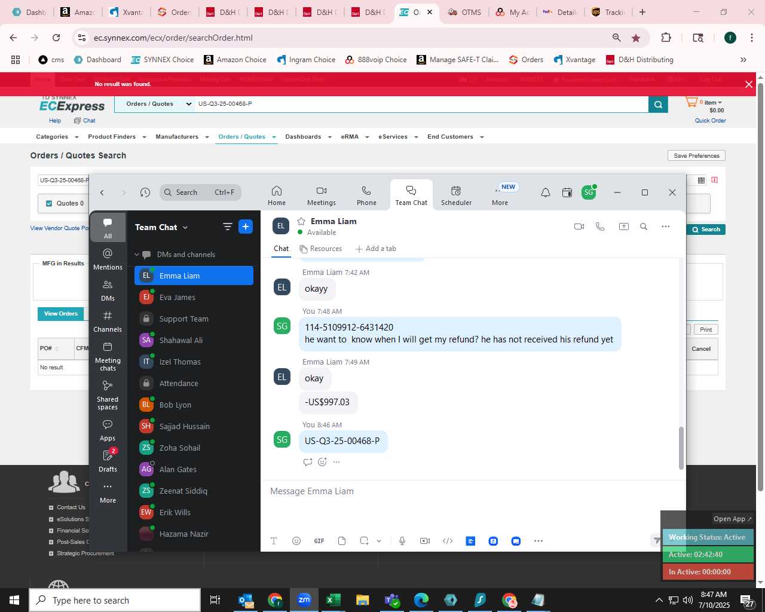Insert a GIF in the message
765x612 pixels.
click(319, 541)
